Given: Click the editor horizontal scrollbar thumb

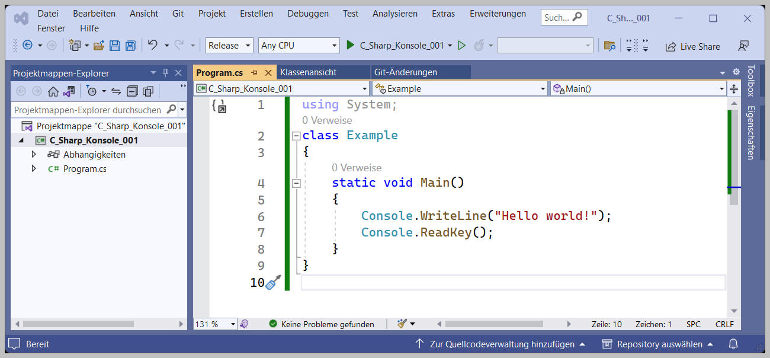Looking at the screenshot, I should pyautogui.click(x=494, y=324).
